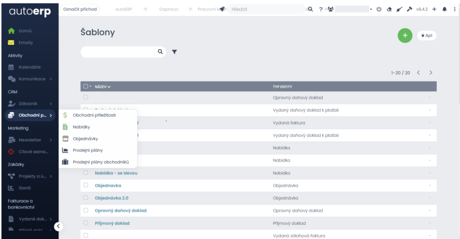Toggle the select-all checkbox in header

point(86,87)
